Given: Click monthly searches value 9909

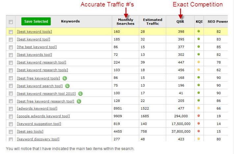Looking at the screenshot, I should pyautogui.click(x=118, y=116).
